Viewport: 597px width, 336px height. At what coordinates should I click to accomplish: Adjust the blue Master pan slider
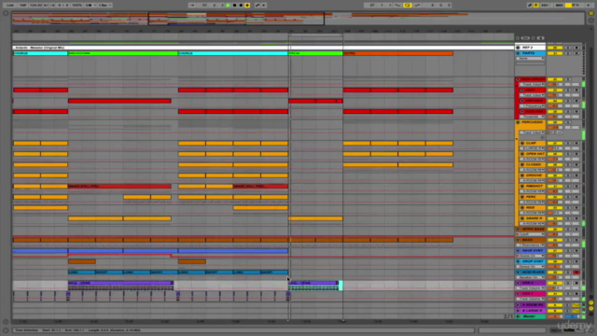click(x=572, y=316)
